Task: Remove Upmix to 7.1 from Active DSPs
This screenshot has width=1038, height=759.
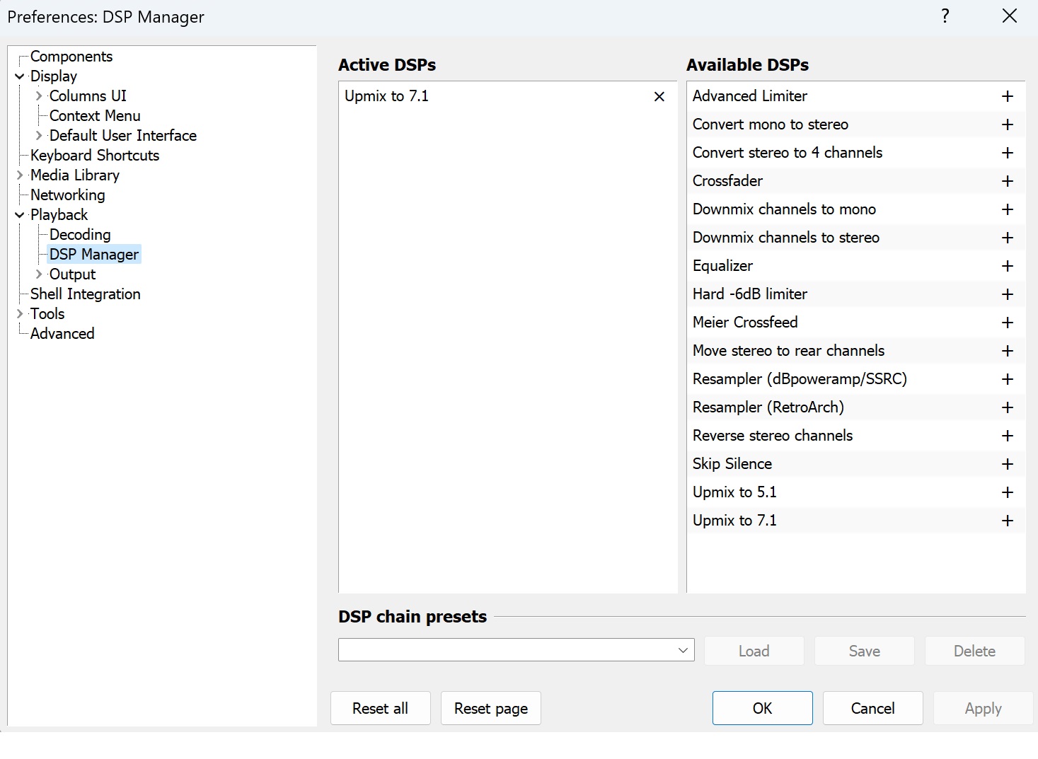Action: 659,96
